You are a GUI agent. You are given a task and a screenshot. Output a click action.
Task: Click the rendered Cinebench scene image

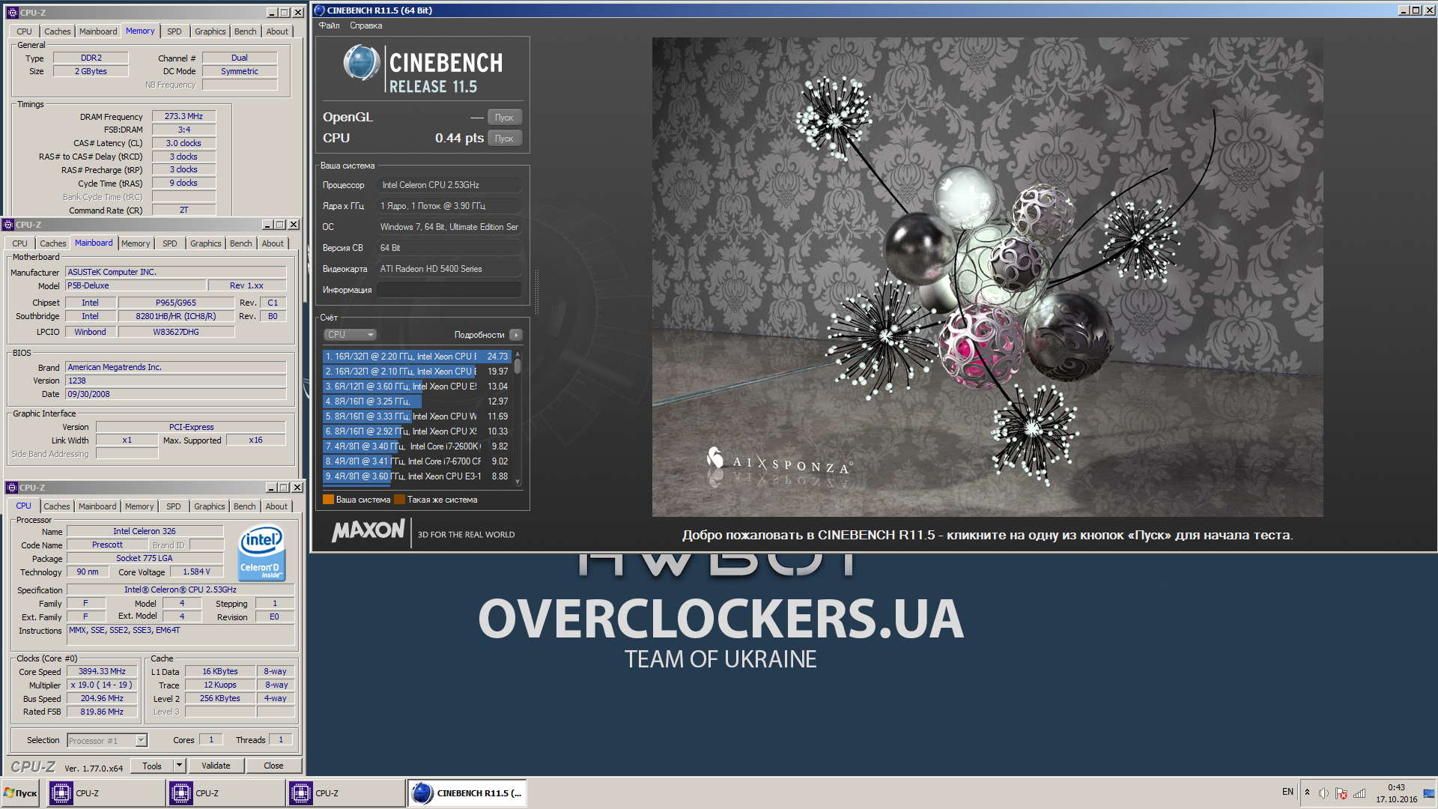point(987,277)
